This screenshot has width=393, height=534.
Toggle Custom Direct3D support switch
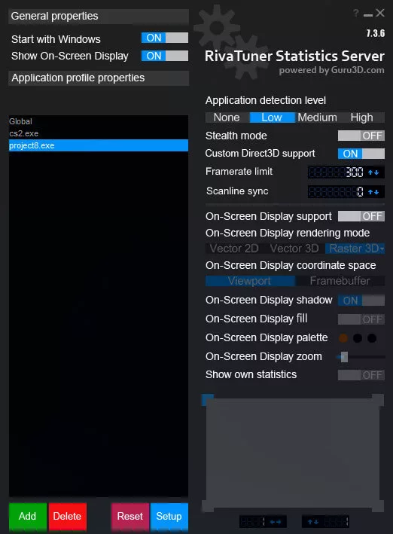point(361,154)
